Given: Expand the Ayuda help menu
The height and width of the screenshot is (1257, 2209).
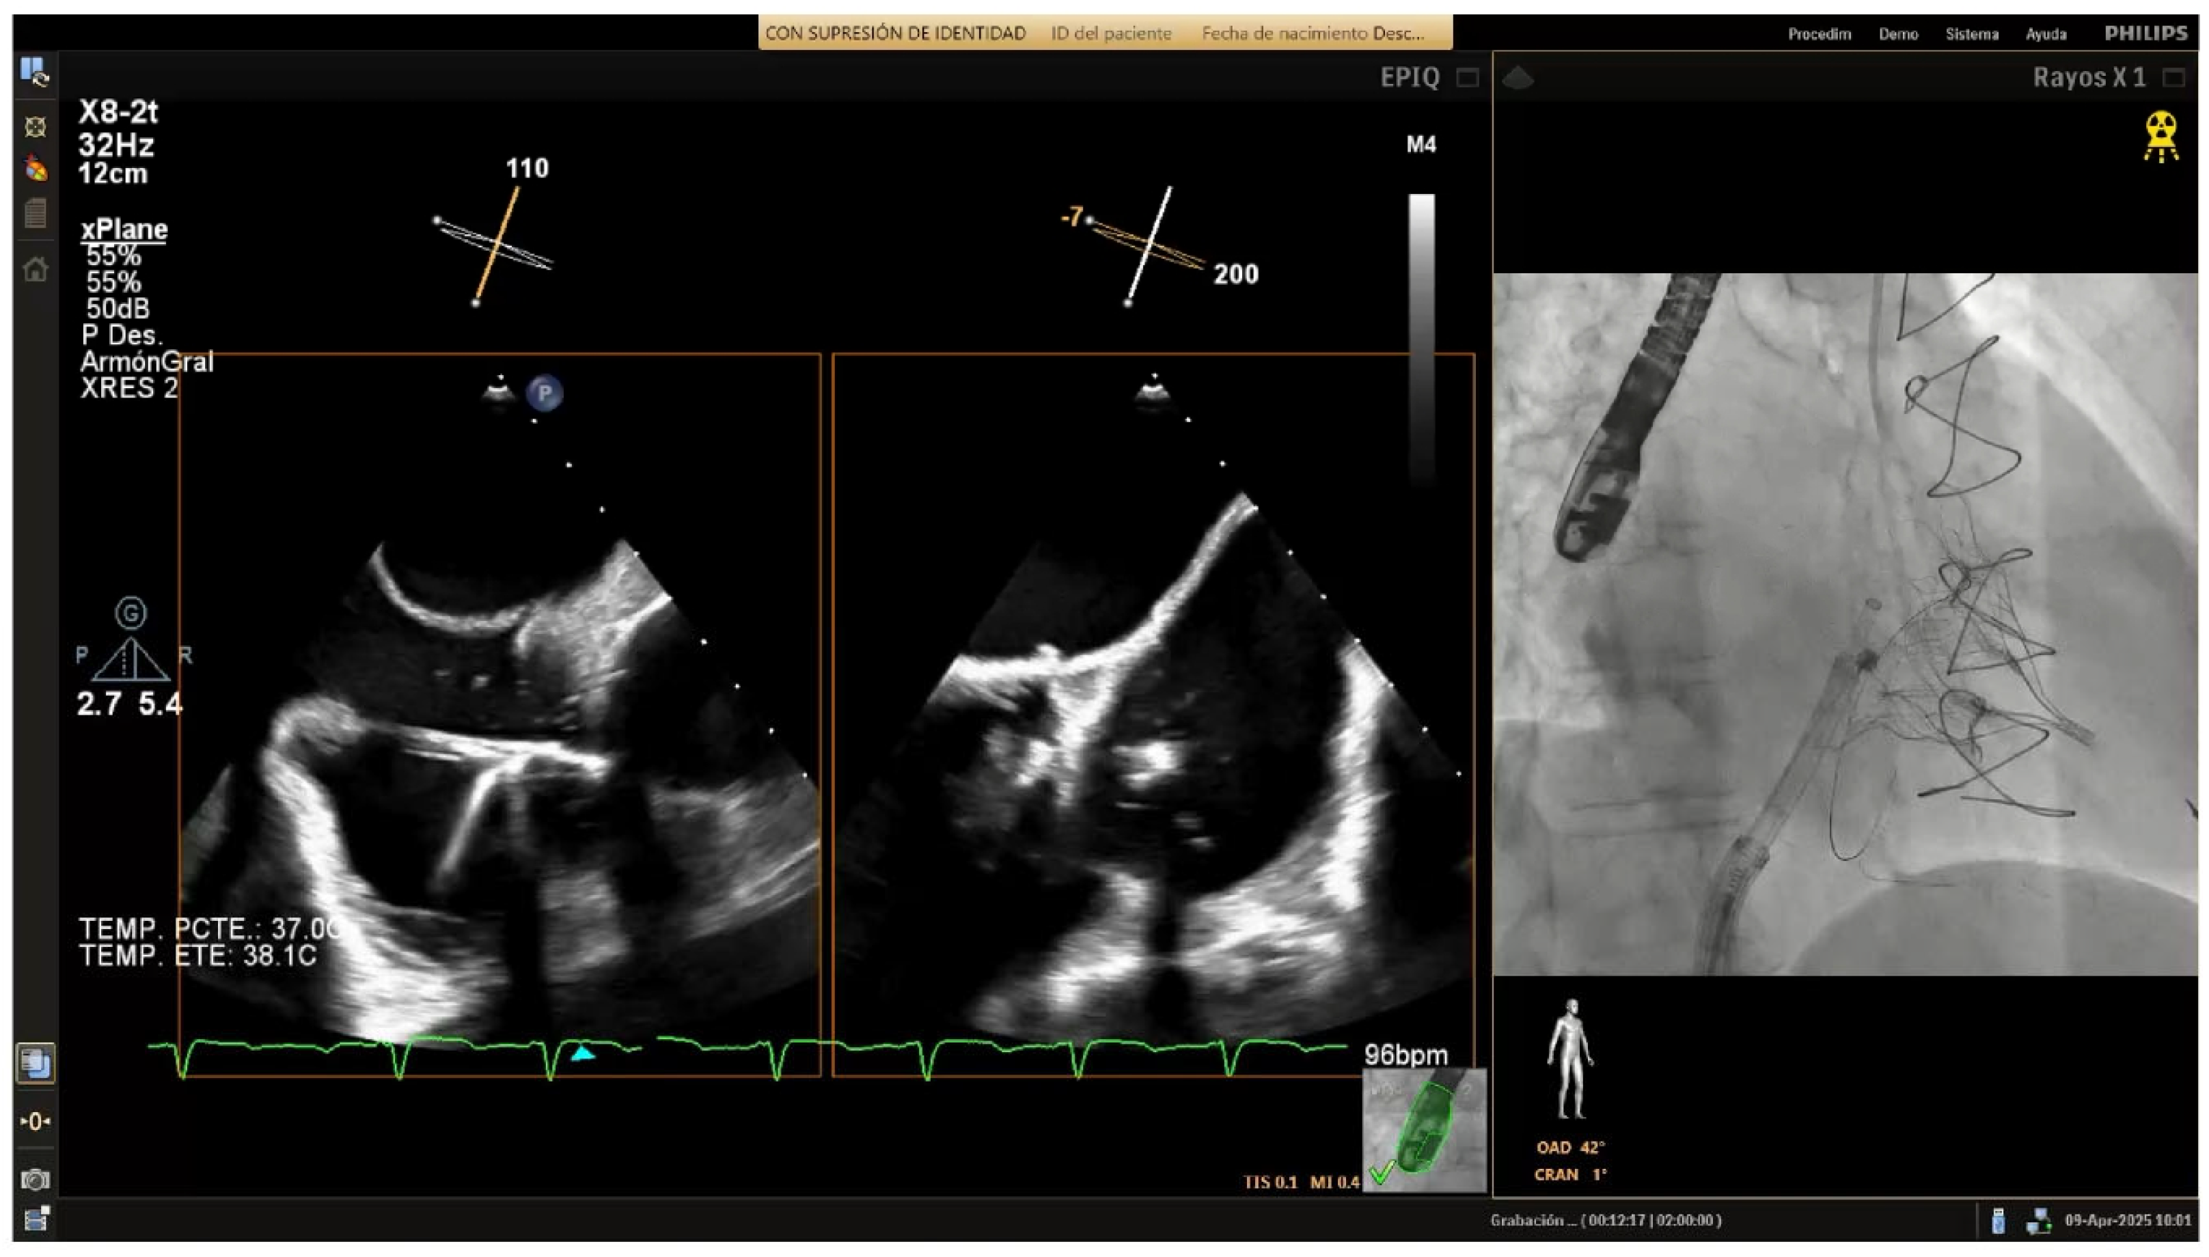Looking at the screenshot, I should [2045, 33].
